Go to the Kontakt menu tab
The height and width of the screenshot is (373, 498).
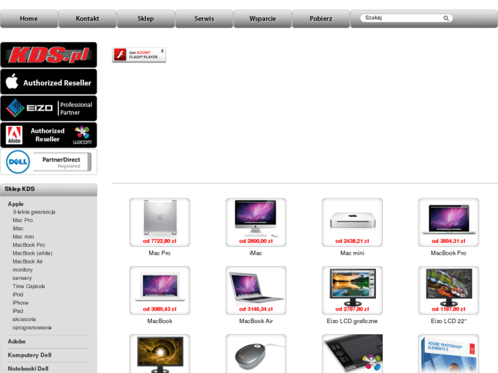pyautogui.click(x=88, y=18)
